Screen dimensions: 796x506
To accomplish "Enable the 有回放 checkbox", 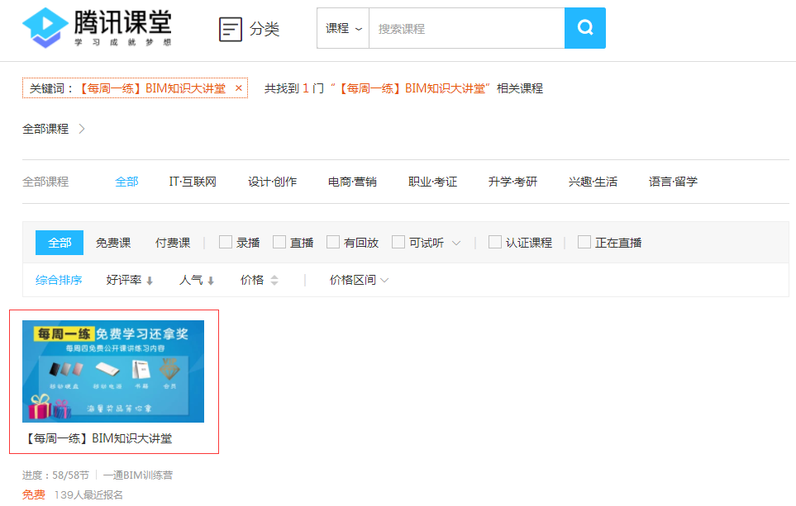I will (x=333, y=242).
